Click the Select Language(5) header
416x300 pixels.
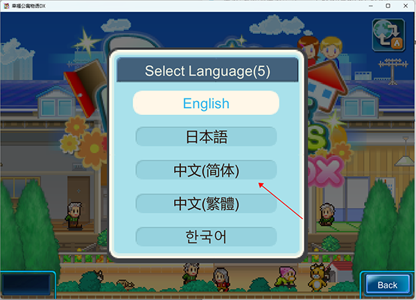click(207, 71)
